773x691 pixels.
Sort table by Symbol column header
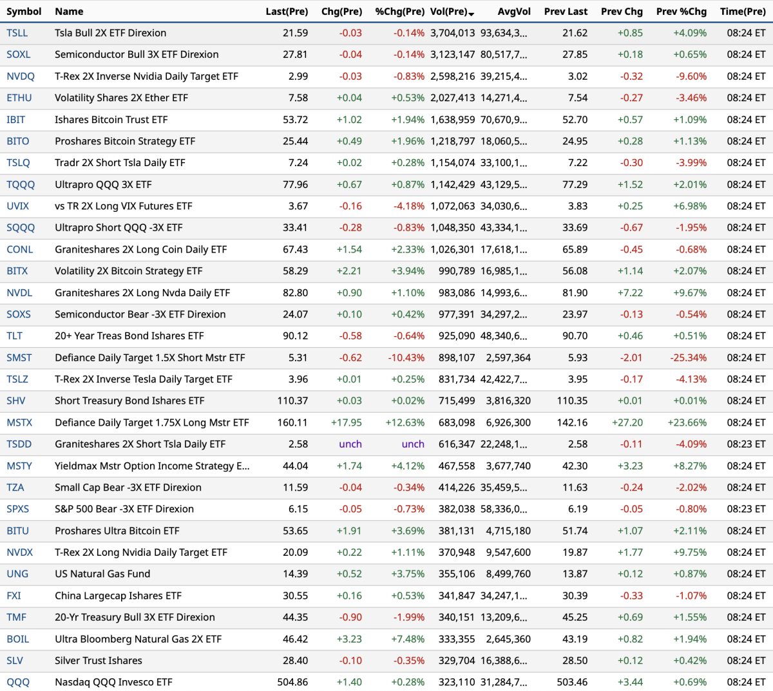24,12
